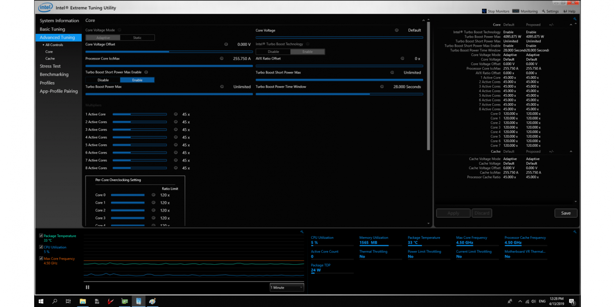Viewport: 615px width, 307px height.
Task: Open File Explorer from the taskbar
Action: [83, 301]
